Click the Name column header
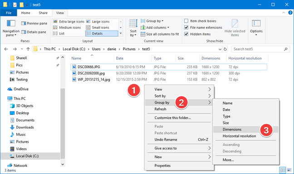 (x=92, y=58)
